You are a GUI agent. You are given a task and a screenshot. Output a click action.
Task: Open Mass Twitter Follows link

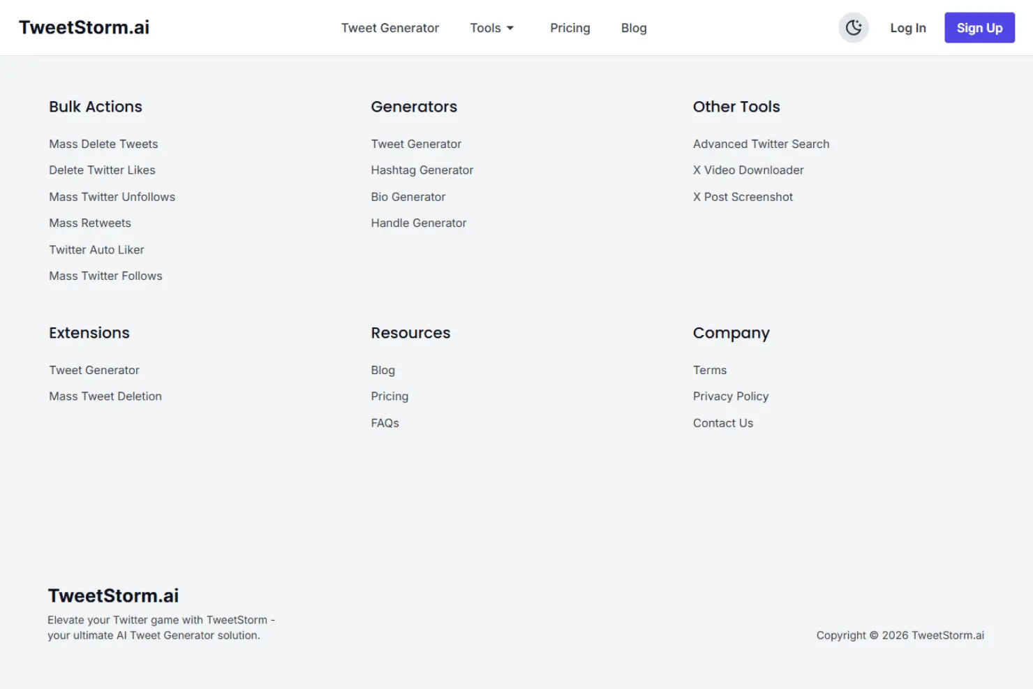coord(105,276)
